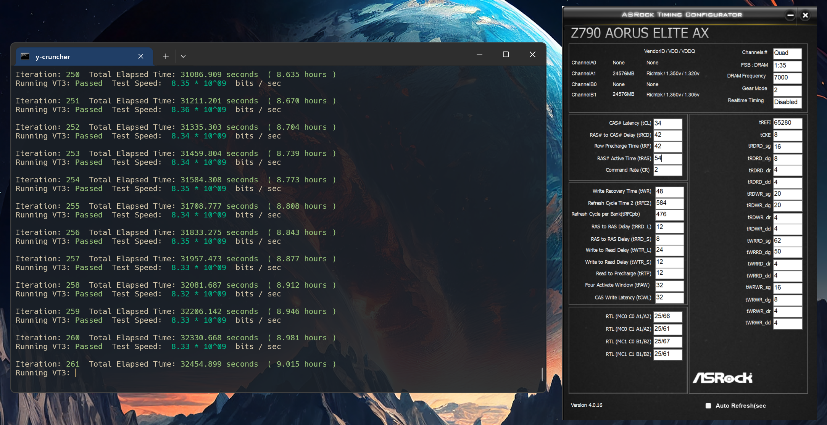
Task: Open a new terminal tab
Action: (x=166, y=56)
